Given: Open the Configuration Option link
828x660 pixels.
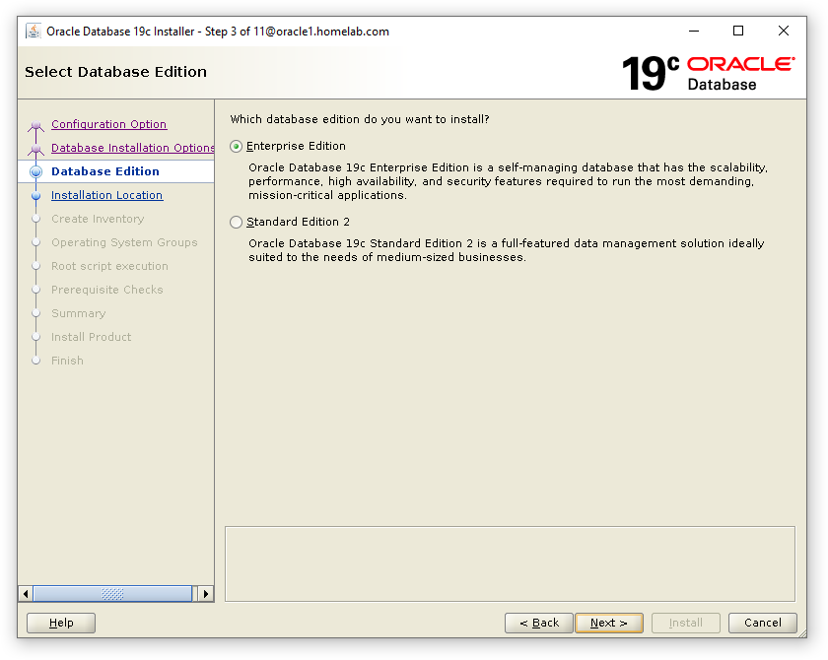Looking at the screenshot, I should pos(108,123).
